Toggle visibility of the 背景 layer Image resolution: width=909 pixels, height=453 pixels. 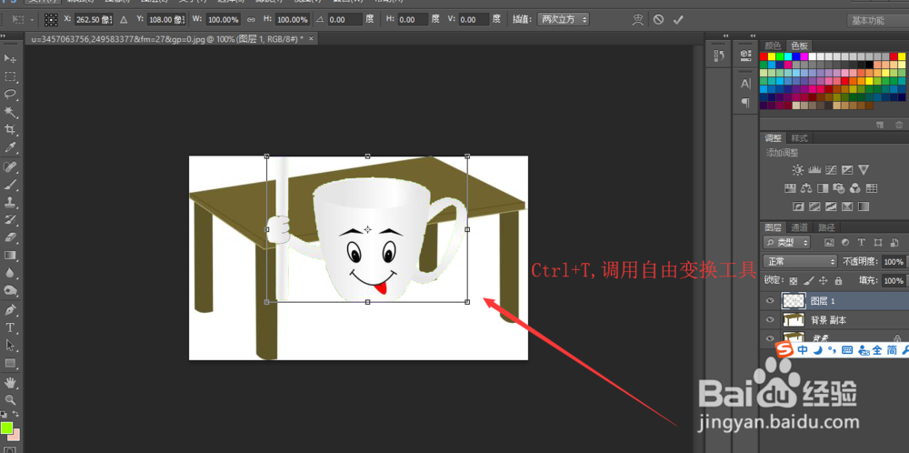770,338
